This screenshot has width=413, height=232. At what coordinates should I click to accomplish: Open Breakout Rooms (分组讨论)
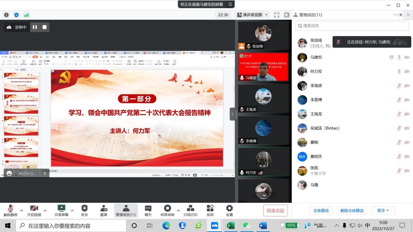[190, 210]
